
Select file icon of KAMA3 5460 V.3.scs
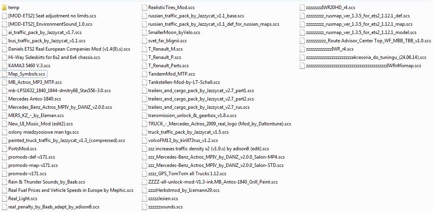(x=4, y=66)
